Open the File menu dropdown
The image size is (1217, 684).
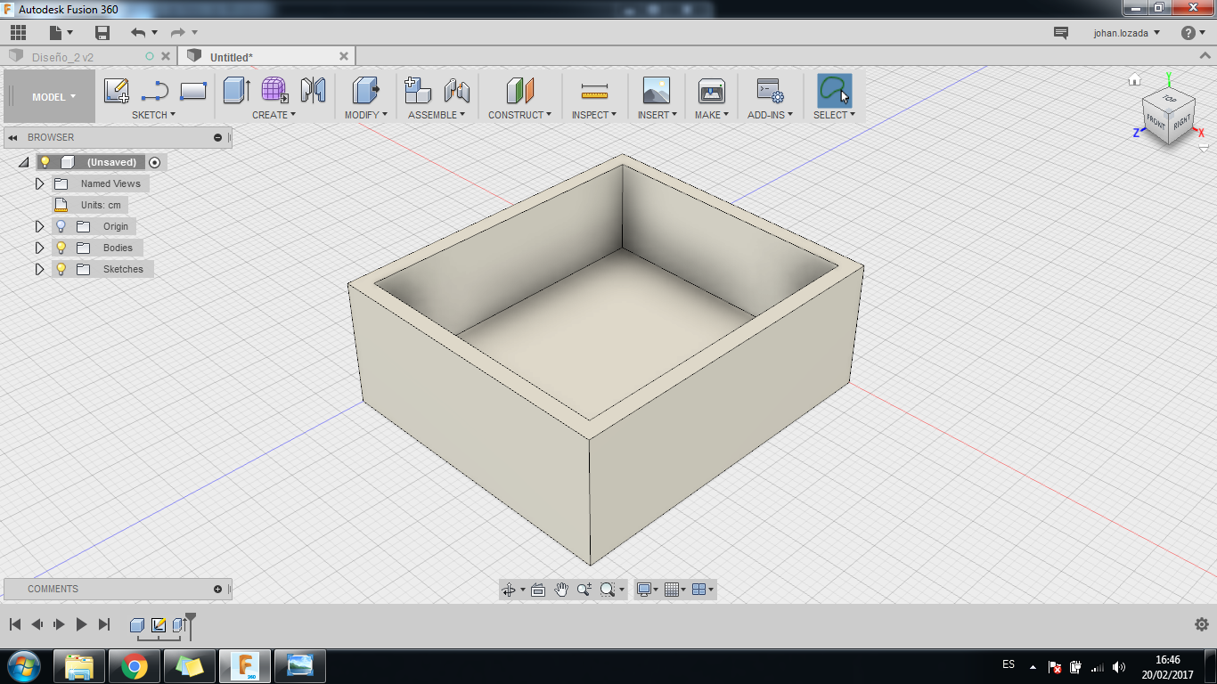point(61,33)
